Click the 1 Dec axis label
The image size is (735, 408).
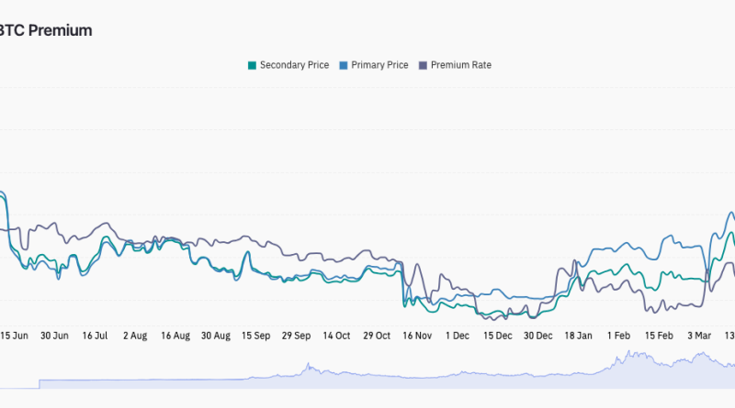click(457, 336)
